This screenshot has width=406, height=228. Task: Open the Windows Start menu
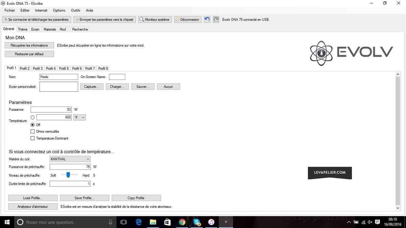coord(7,222)
